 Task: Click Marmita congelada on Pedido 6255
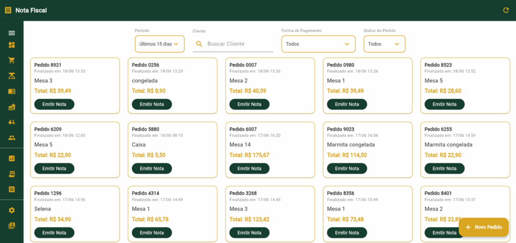point(448,145)
